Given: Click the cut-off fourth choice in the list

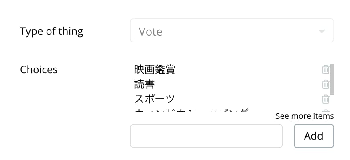Looking at the screenshot, I should point(192,110).
